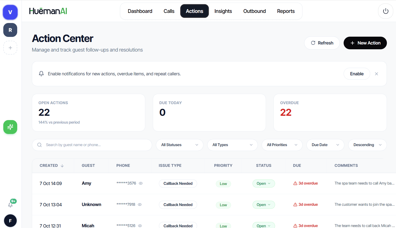The height and width of the screenshot is (228, 396).
Task: Reveal Micah's phone number with eye icon
Action: [x=140, y=226]
